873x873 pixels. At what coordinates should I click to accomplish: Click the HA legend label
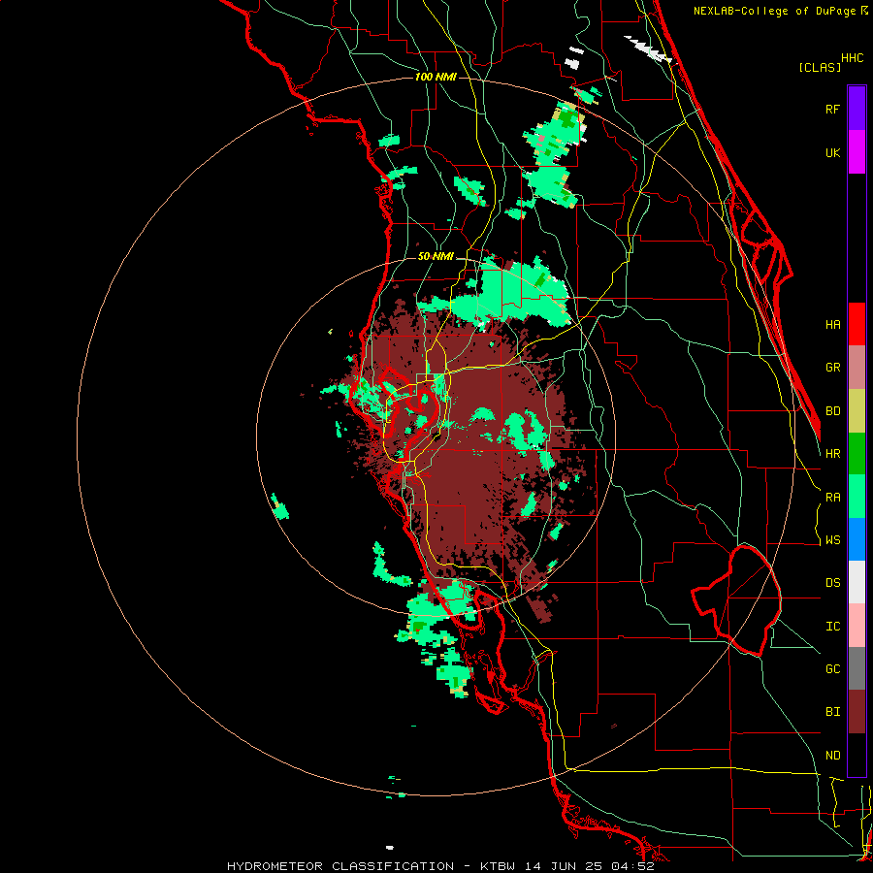(x=833, y=324)
